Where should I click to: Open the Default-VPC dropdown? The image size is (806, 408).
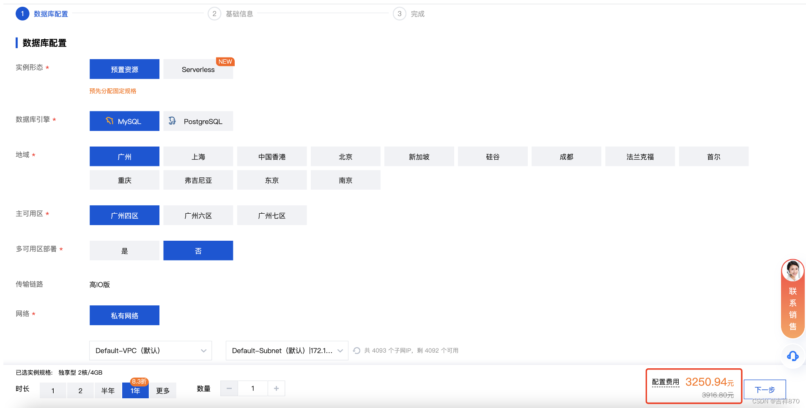tap(151, 351)
